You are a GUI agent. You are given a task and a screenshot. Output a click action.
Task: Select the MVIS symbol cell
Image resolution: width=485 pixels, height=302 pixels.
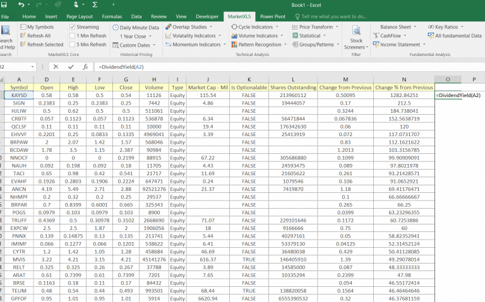pos(19,259)
